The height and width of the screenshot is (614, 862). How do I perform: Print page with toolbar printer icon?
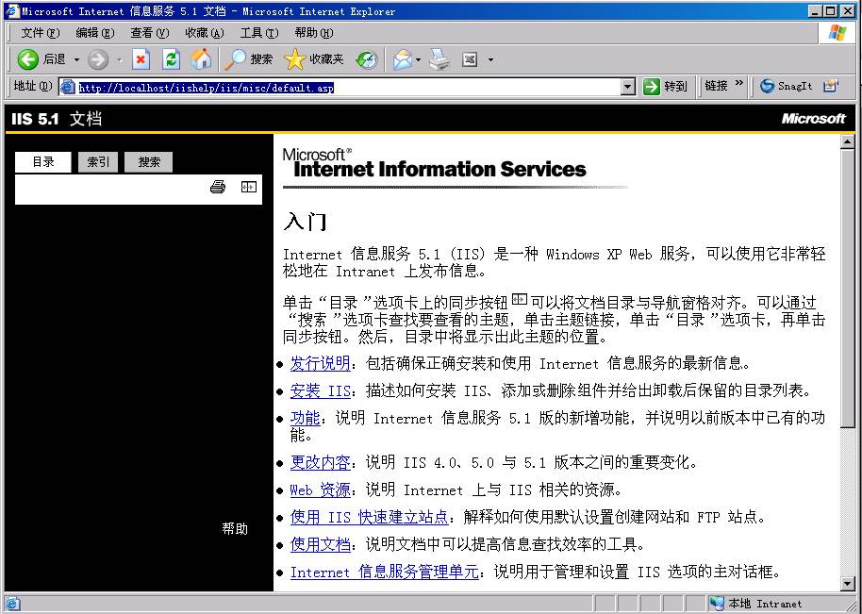coord(439,59)
